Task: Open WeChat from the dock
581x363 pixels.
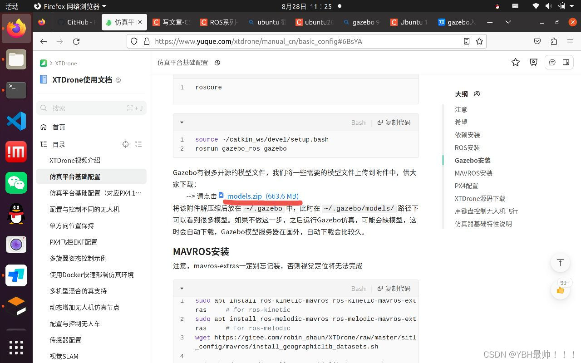Action: 16,182
